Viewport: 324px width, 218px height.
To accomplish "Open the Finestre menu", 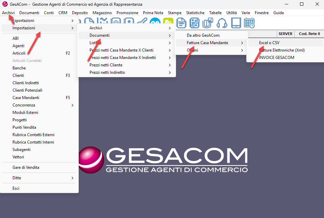I will pos(261,13).
